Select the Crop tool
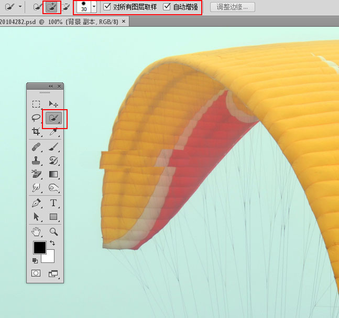 pos(36,132)
